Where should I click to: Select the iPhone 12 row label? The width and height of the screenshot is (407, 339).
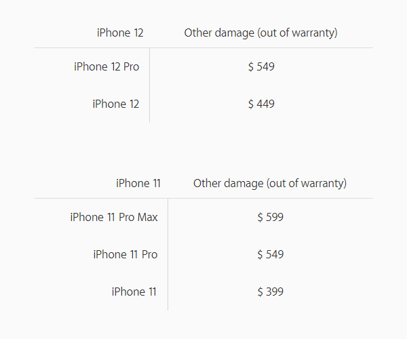tap(116, 104)
